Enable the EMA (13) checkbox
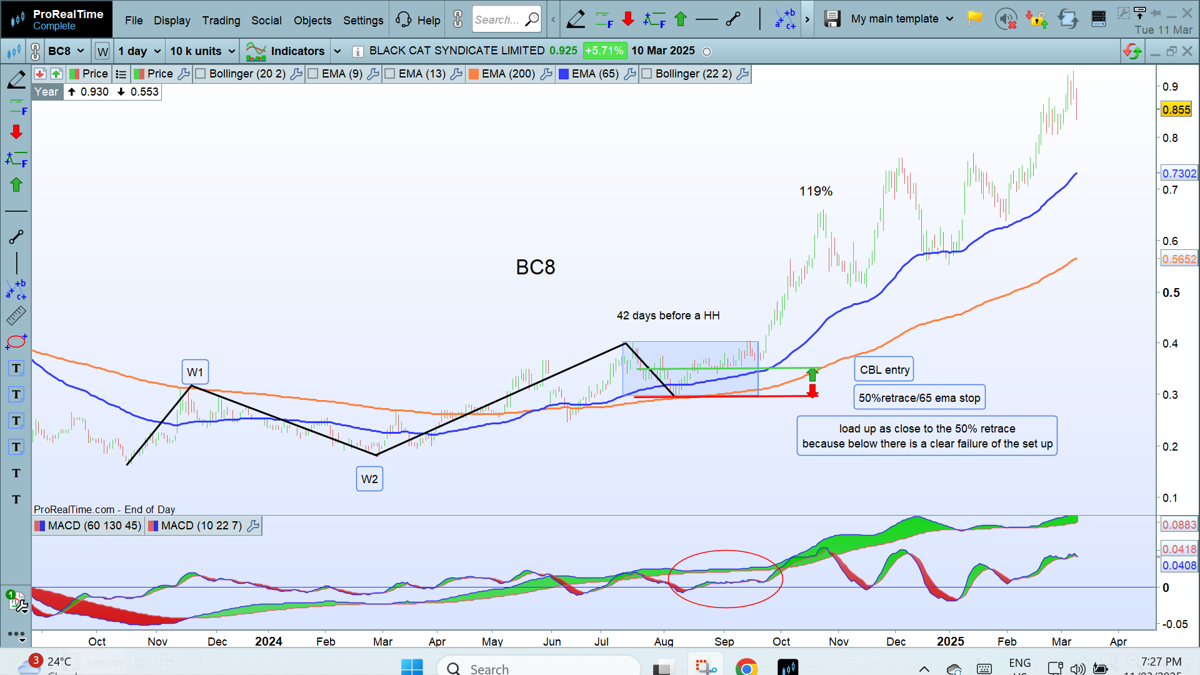The image size is (1200, 675). coord(390,74)
